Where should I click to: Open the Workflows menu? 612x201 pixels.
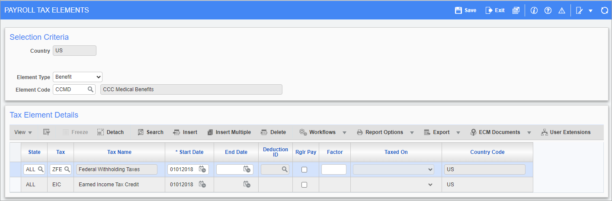click(x=318, y=132)
